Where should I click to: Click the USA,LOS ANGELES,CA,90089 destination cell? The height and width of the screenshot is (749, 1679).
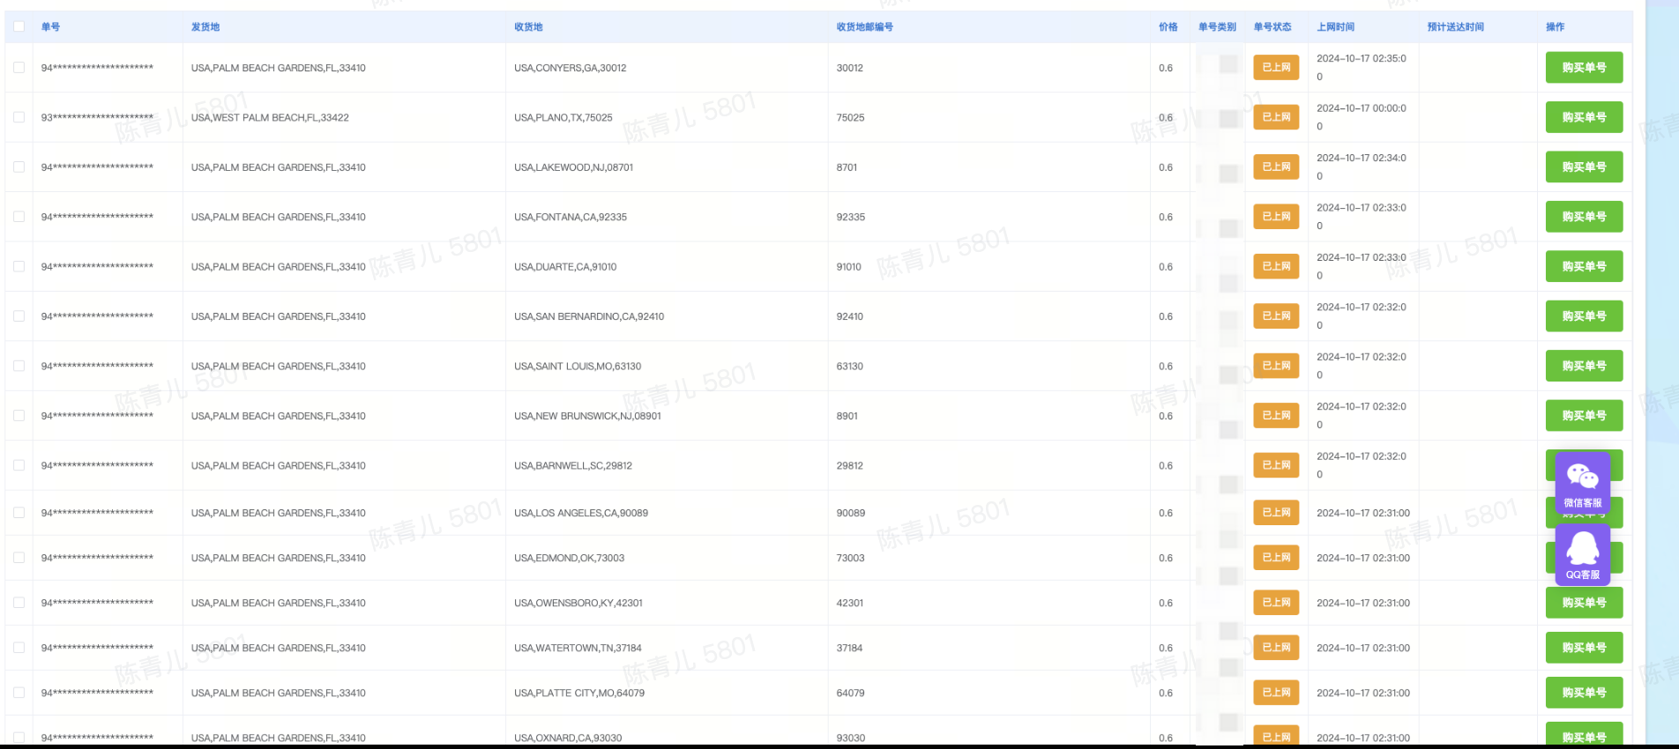click(581, 513)
